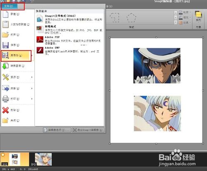
Task: Select the 新建 (New) menu entry
Action: coord(17,14)
